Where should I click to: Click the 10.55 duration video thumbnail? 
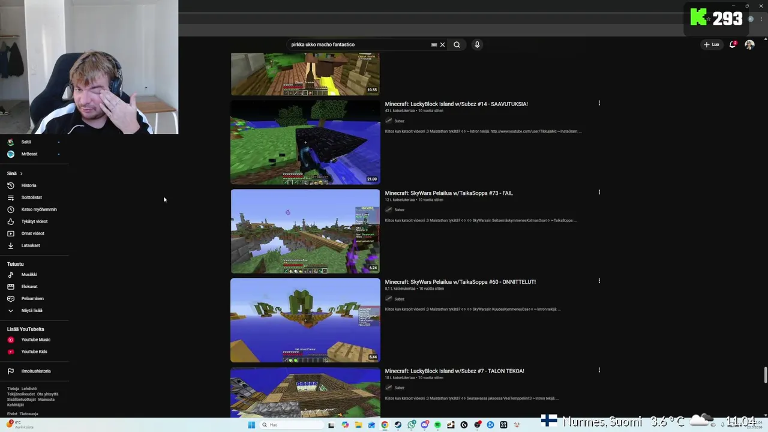(x=305, y=74)
